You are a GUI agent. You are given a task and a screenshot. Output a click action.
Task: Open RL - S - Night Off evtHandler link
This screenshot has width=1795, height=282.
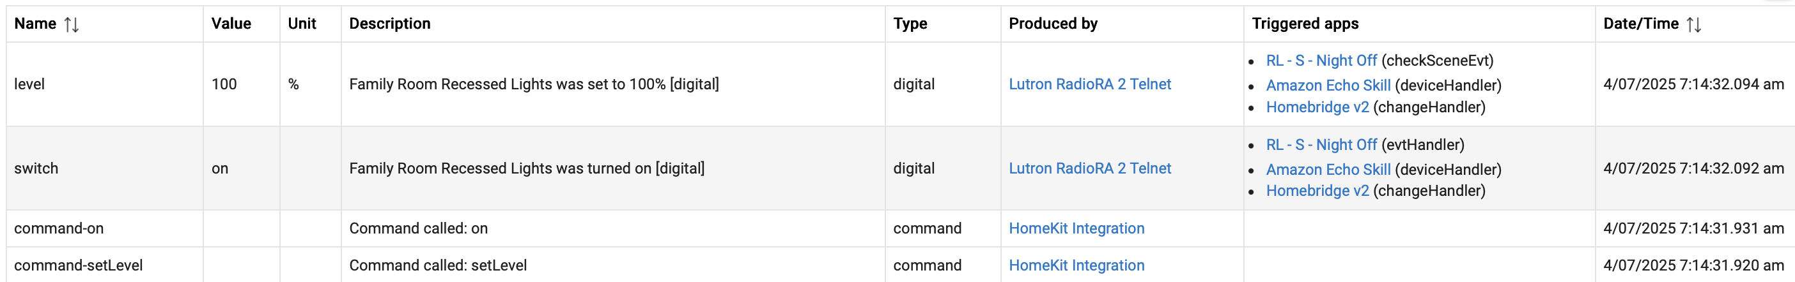point(1321,145)
